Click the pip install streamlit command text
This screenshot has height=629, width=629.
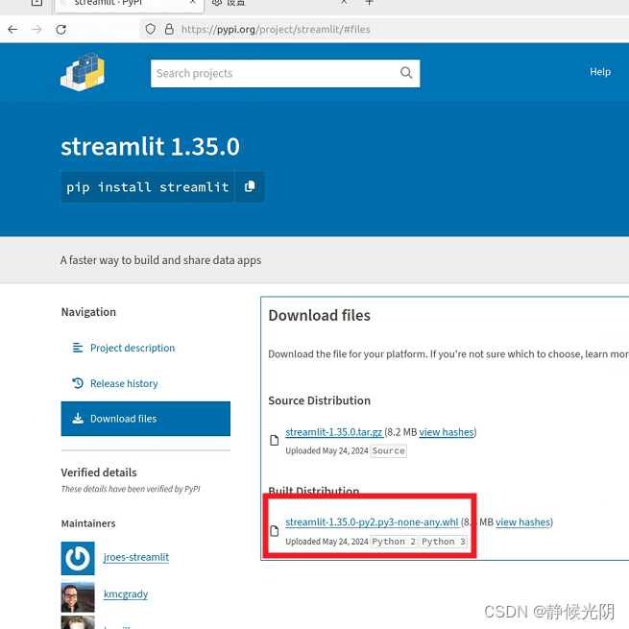(148, 187)
